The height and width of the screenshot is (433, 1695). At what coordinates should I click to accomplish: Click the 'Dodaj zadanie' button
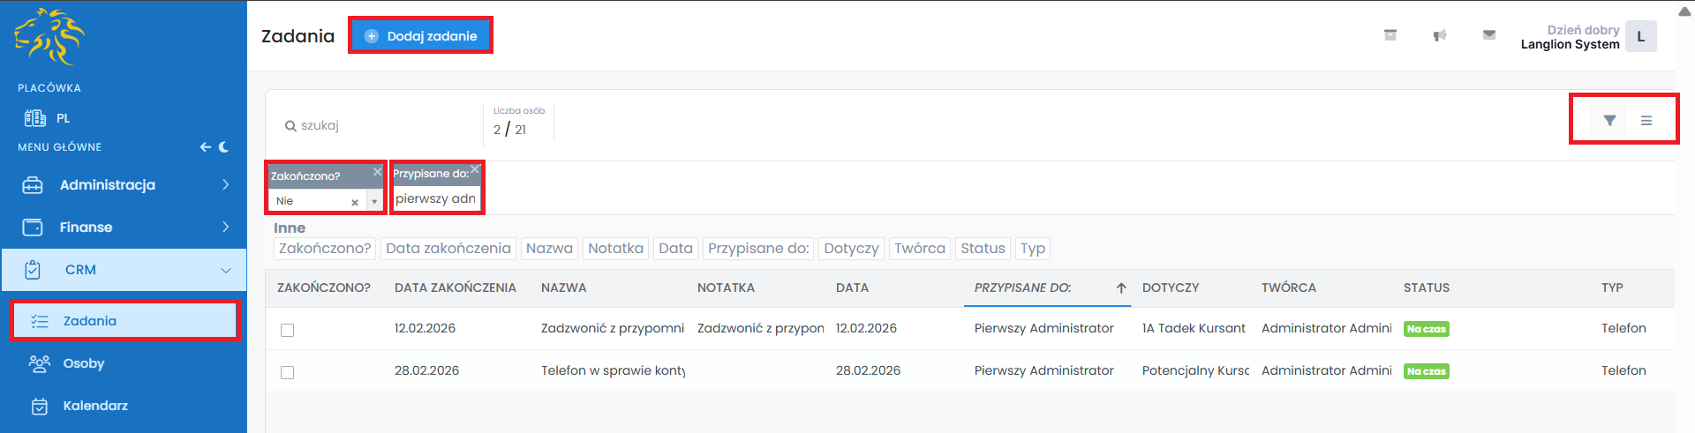coord(421,36)
